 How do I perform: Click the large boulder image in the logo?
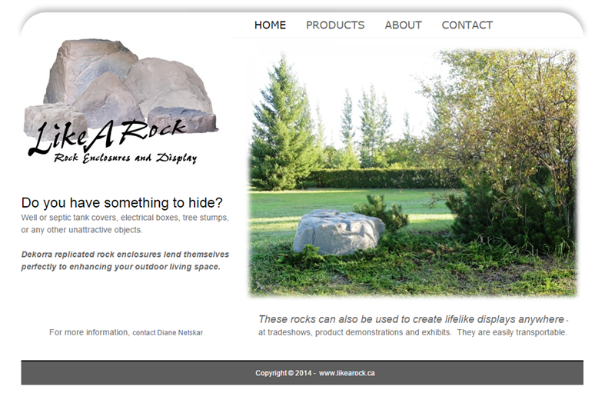(91, 71)
